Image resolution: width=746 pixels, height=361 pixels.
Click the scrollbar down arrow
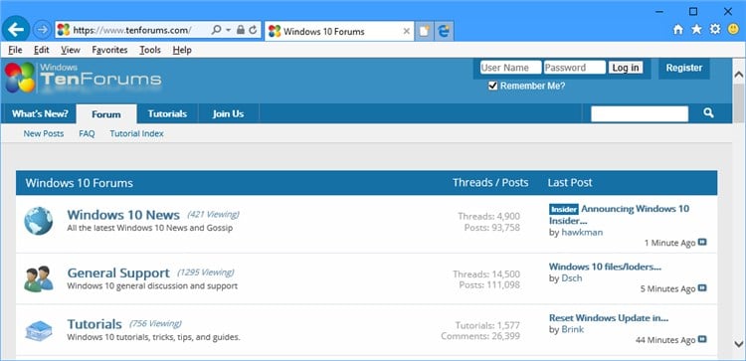point(738,343)
